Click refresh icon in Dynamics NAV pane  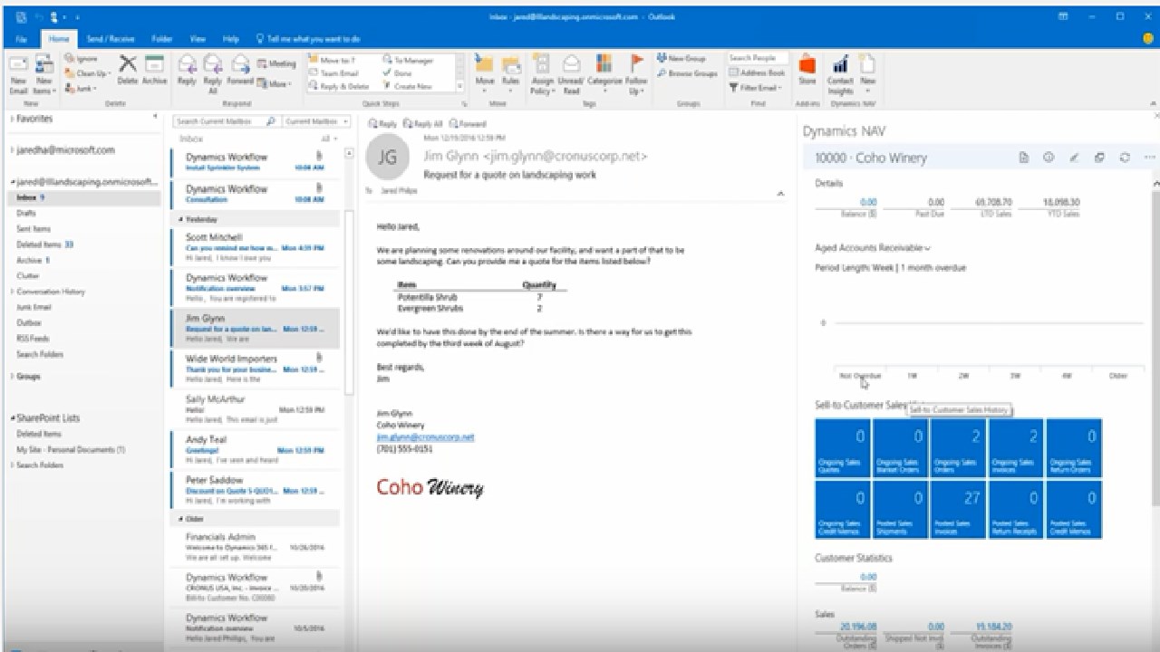pyautogui.click(x=1125, y=158)
